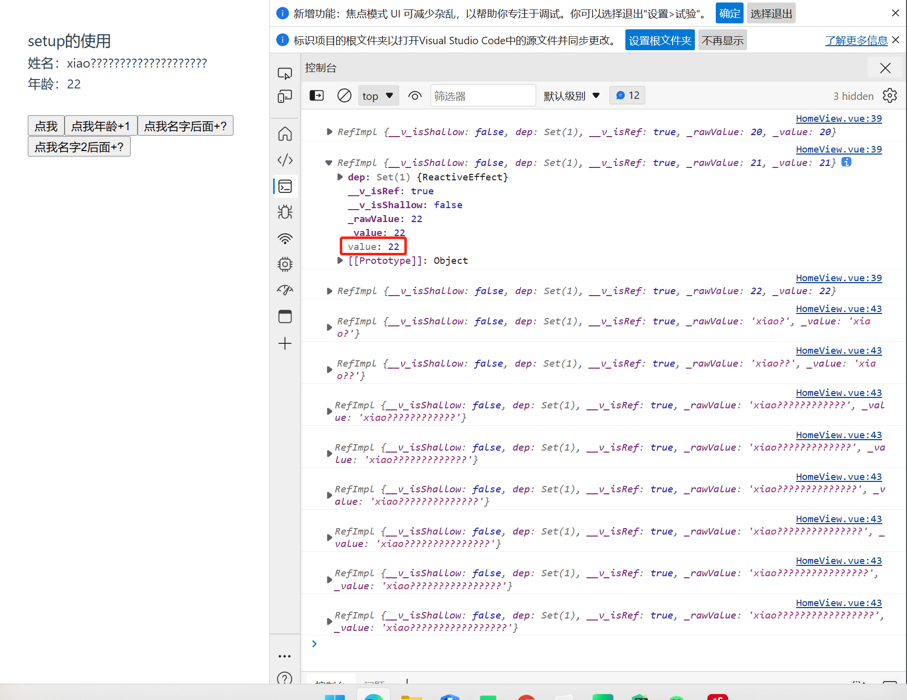Screen dimensions: 907x700
Task: Create a live expression eye icon
Action: point(415,95)
